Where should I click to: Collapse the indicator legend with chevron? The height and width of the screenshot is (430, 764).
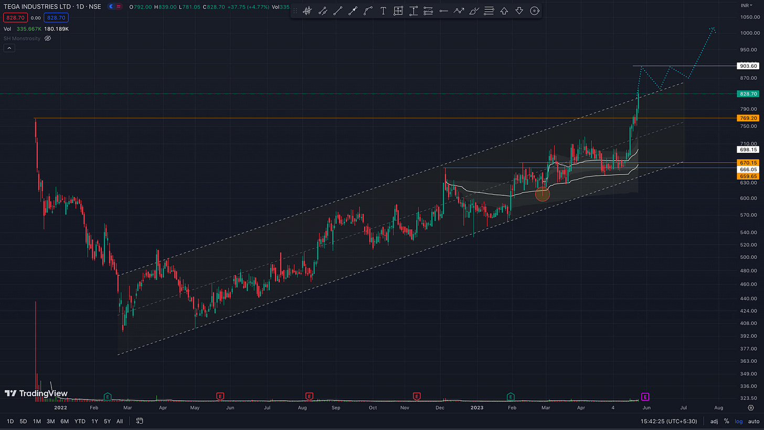click(8, 48)
